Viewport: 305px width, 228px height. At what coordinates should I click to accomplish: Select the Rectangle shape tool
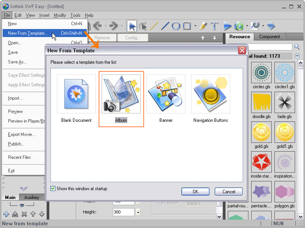(187, 26)
